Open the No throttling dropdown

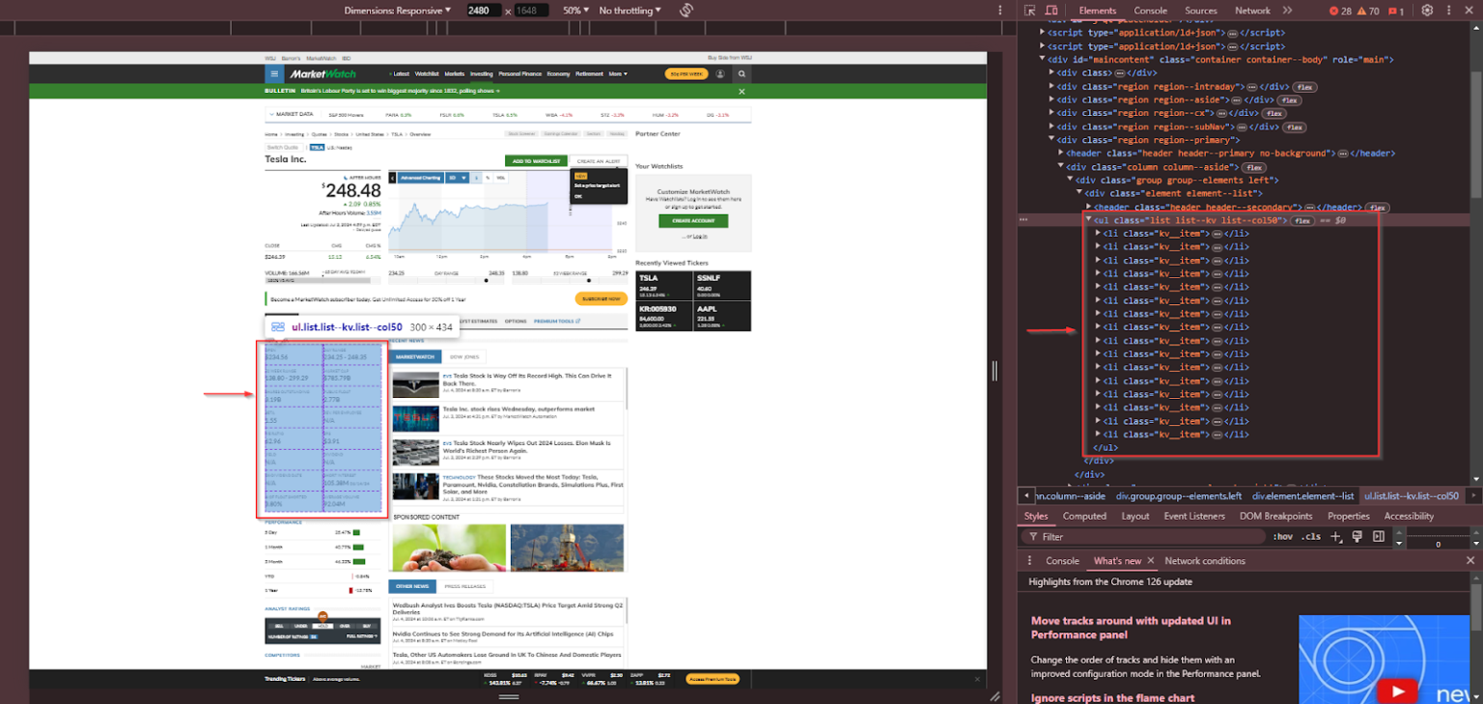(629, 10)
